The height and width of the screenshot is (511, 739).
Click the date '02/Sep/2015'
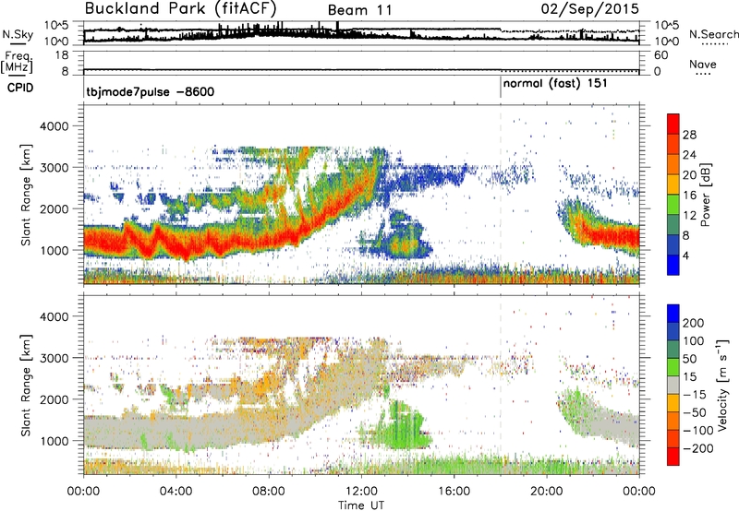tap(590, 9)
